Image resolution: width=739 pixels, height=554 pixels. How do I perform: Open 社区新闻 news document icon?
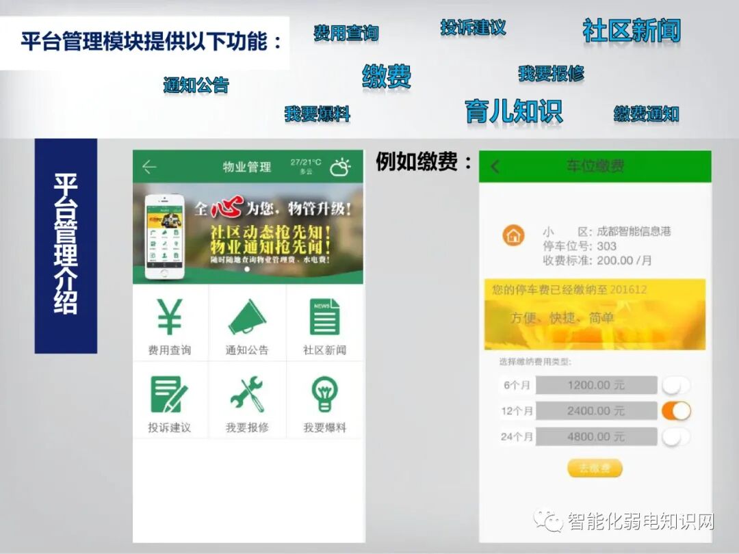[x=325, y=317]
